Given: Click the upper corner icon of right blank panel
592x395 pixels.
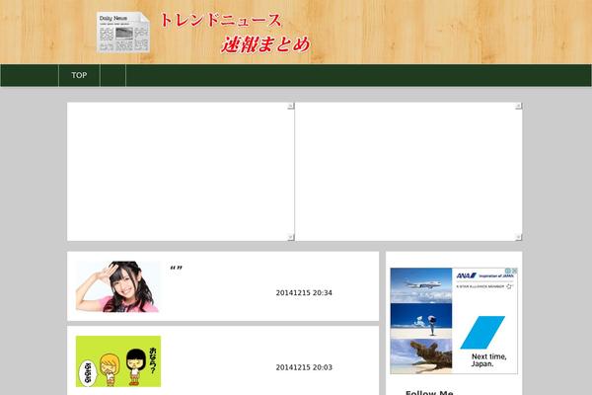Looking at the screenshot, I should click(x=519, y=107).
